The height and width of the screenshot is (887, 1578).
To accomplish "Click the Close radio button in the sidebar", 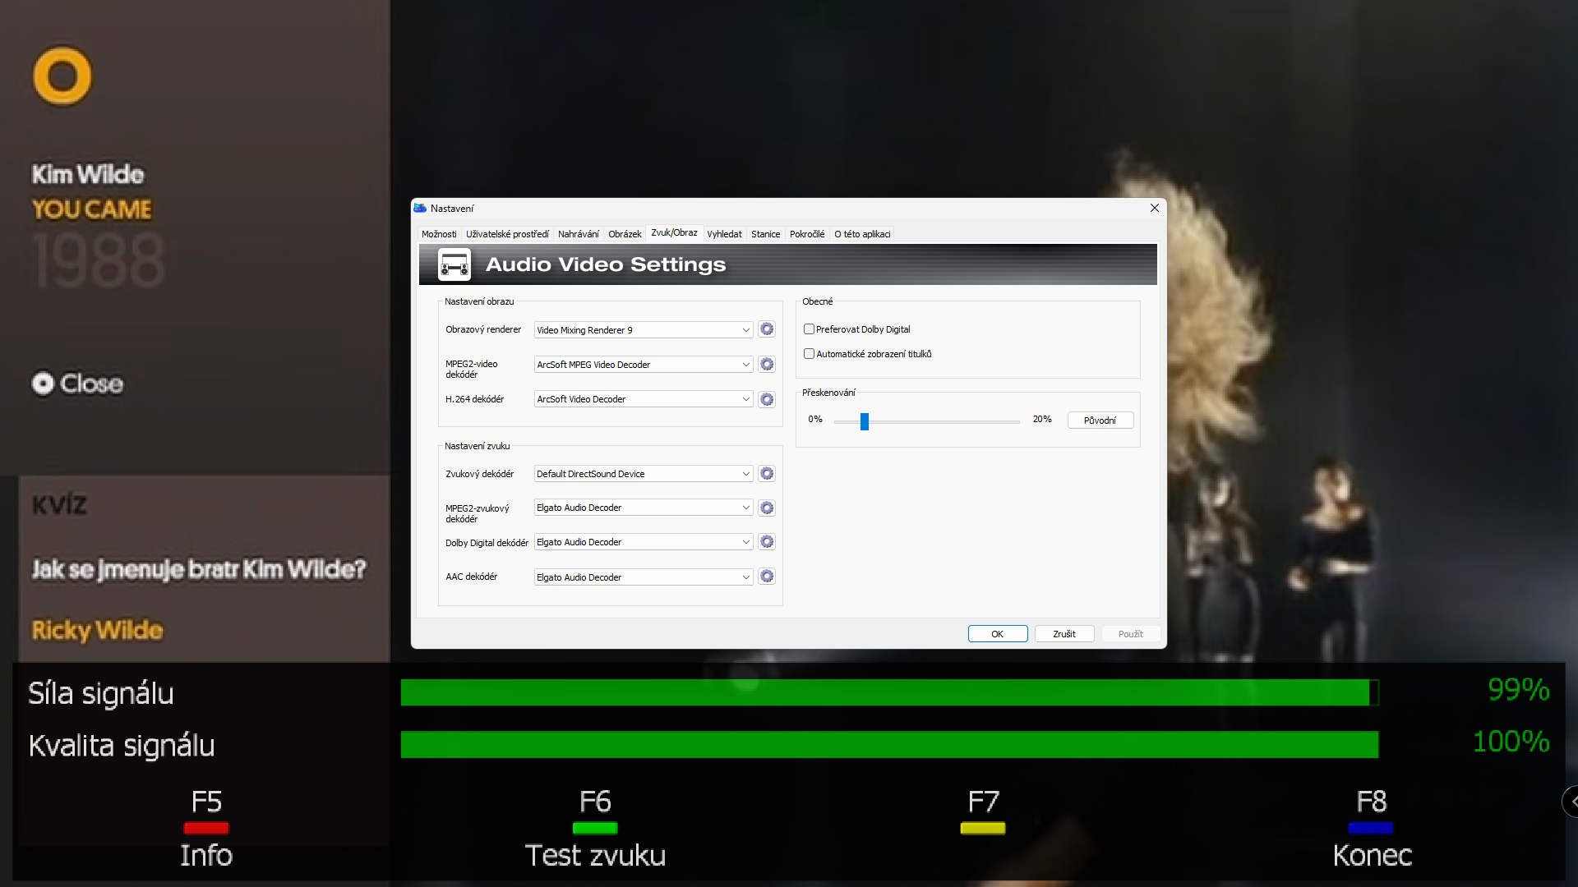I will click(43, 384).
